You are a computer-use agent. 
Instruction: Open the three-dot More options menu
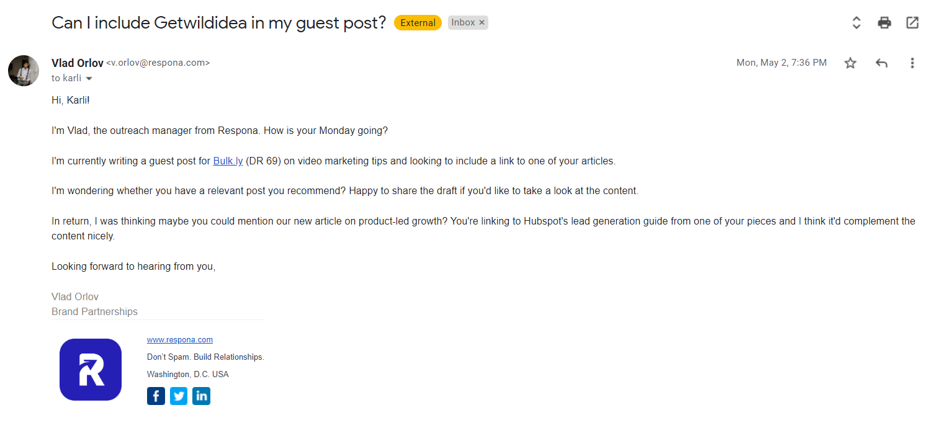pos(912,63)
